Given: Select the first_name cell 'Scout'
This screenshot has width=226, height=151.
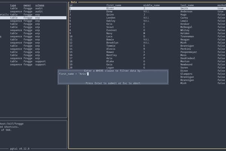Looking at the screenshot, I should pyautogui.click(x=110, y=27).
